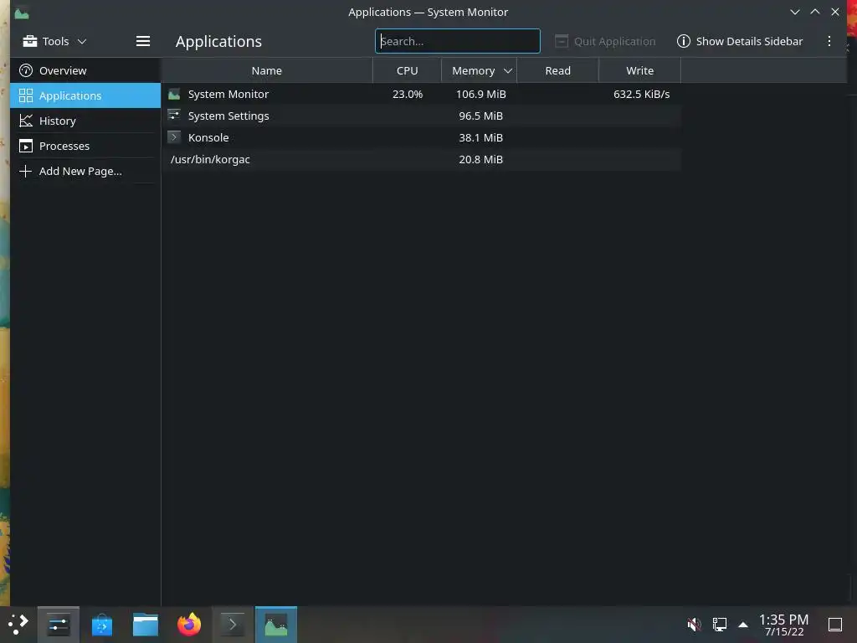Maximize the System Monitor window
The width and height of the screenshot is (857, 643).
[815, 12]
